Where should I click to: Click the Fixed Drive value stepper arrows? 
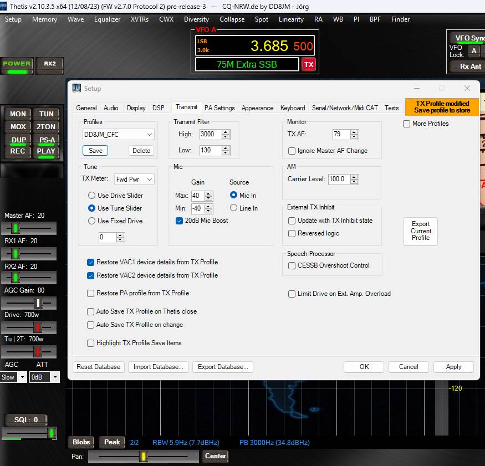120,238
